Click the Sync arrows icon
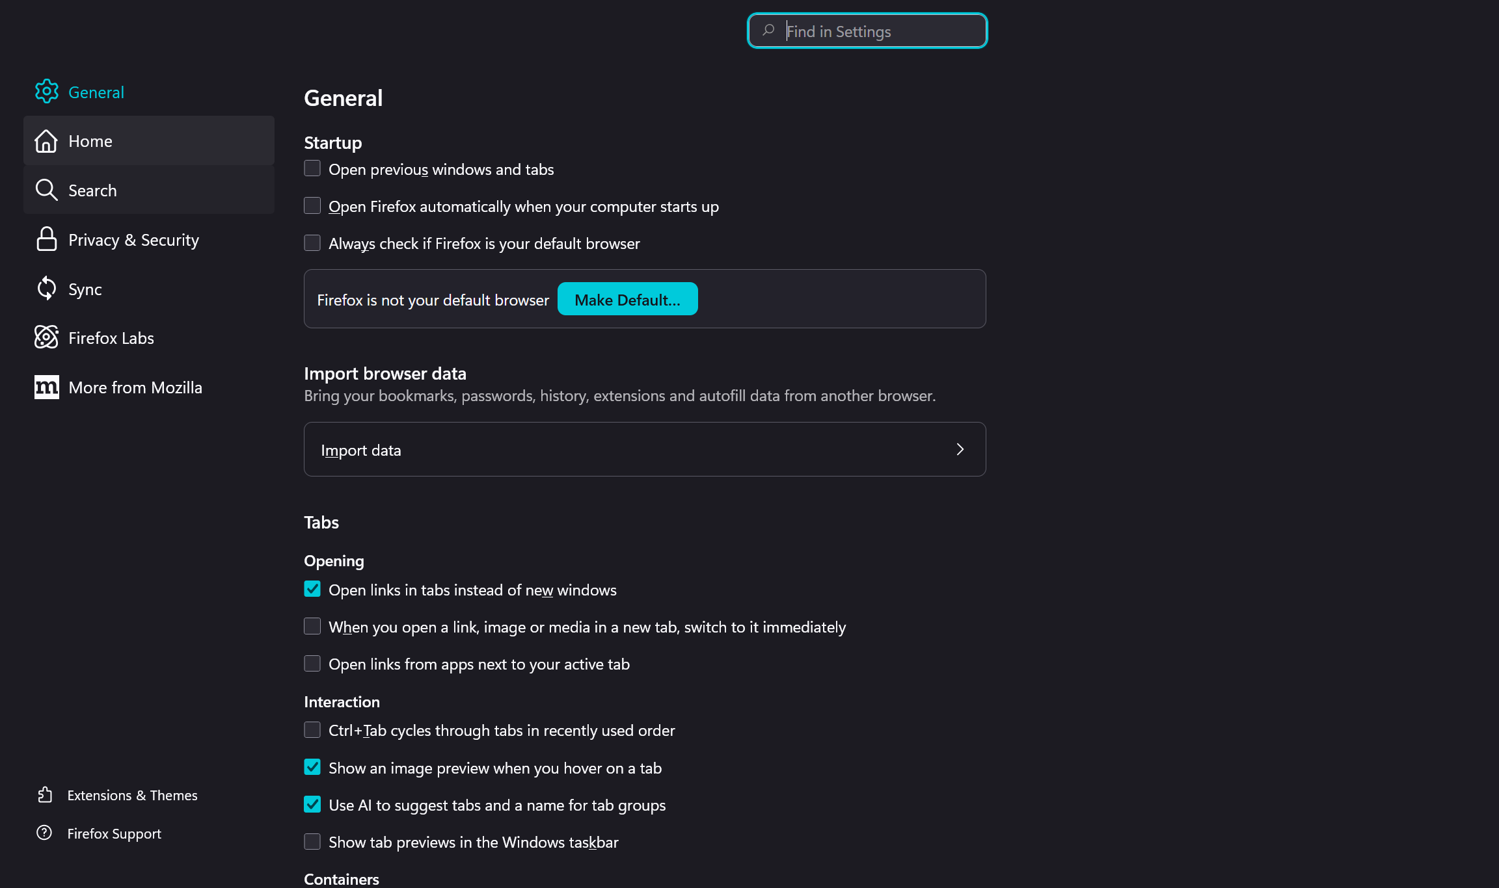Screen dimensions: 1499x888 tap(46, 289)
